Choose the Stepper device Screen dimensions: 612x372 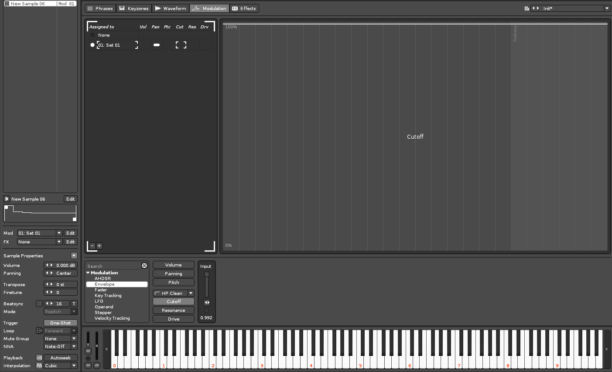(103, 313)
